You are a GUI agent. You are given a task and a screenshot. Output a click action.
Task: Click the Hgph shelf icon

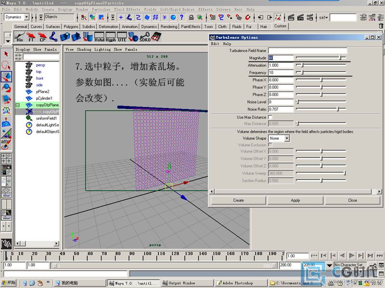click(110, 37)
